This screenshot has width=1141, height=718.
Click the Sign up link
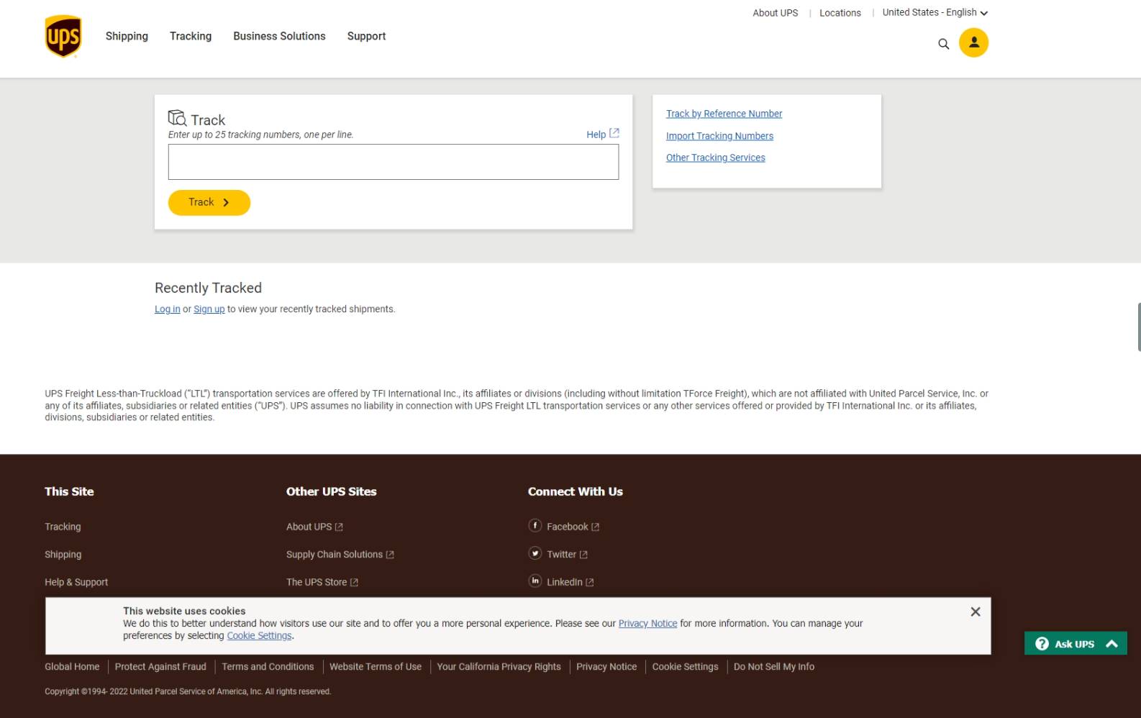tap(209, 309)
